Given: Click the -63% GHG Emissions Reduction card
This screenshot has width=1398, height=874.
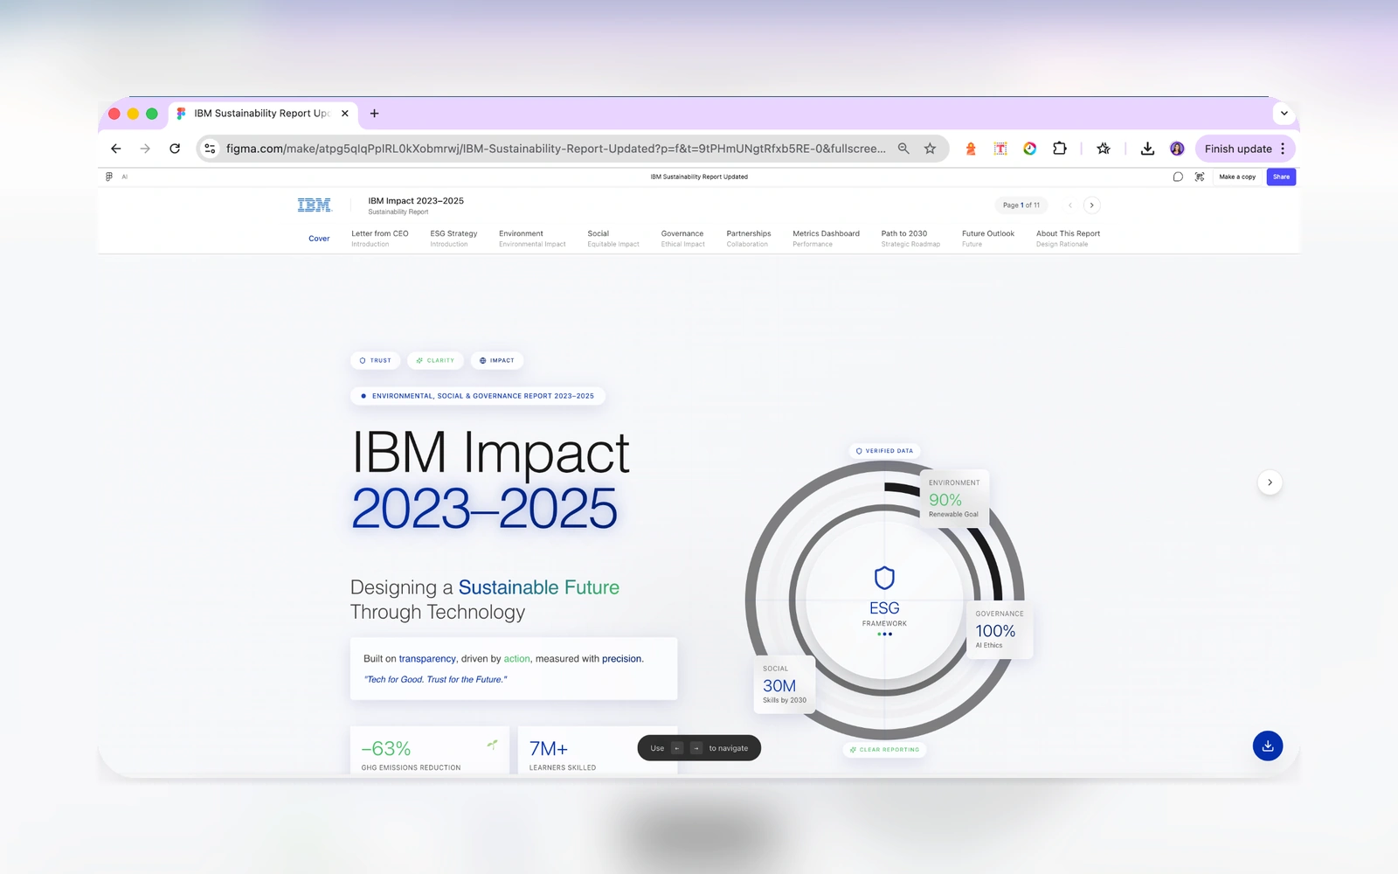Looking at the screenshot, I should click(x=429, y=752).
